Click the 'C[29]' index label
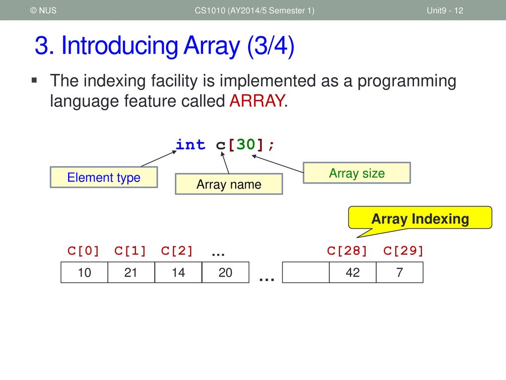Image resolution: width=506 pixels, height=380 pixels. (x=403, y=250)
